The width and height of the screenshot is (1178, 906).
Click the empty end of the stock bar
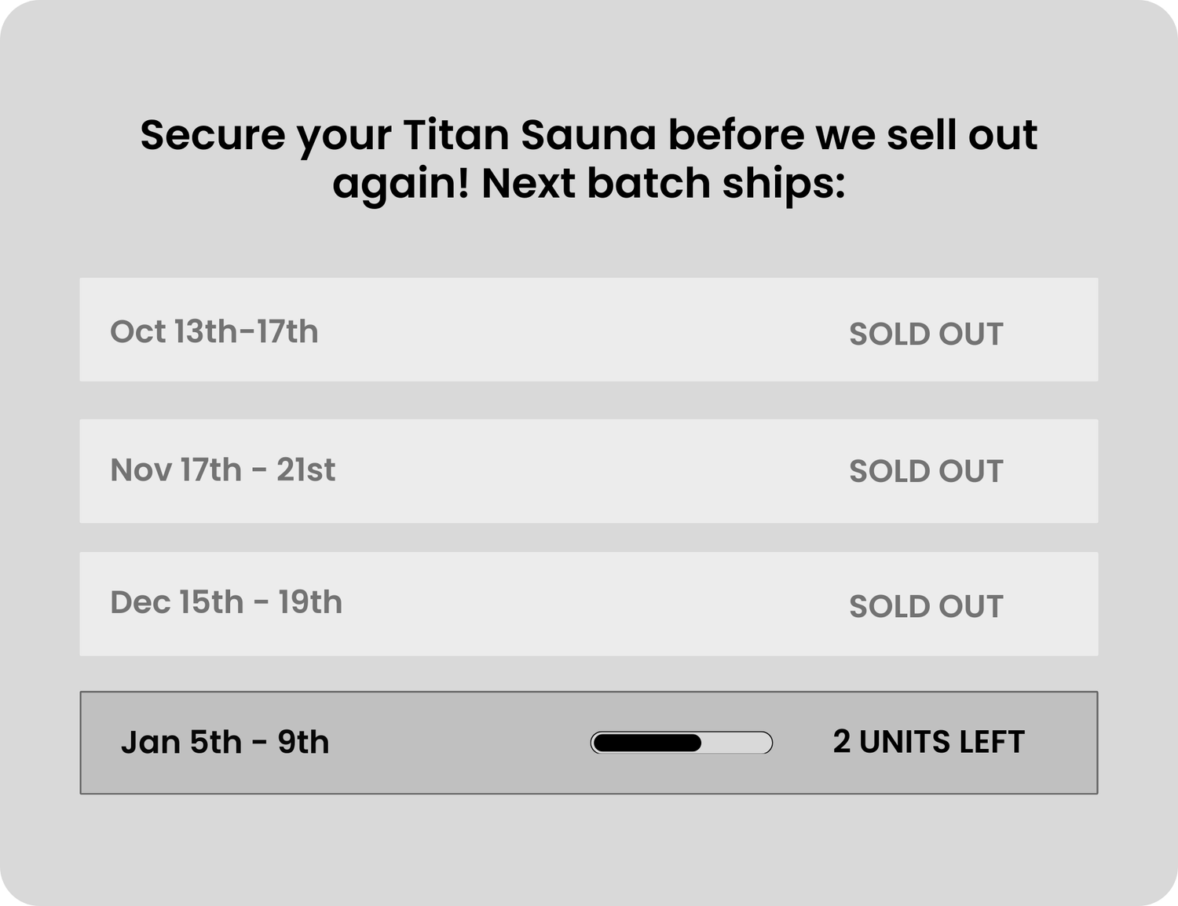pyautogui.click(x=738, y=743)
